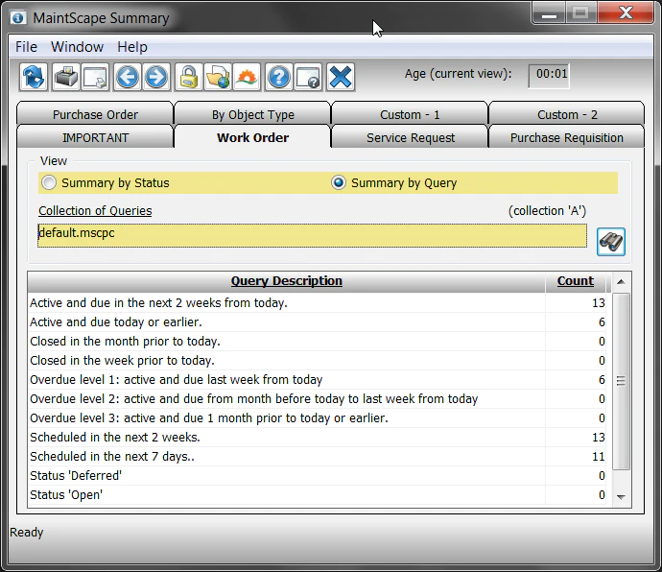Image resolution: width=662 pixels, height=572 pixels.
Task: Click the folder with globe icon
Action: [218, 78]
